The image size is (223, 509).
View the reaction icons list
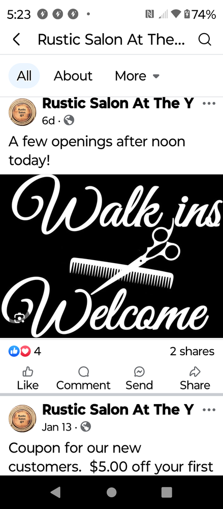(19, 351)
